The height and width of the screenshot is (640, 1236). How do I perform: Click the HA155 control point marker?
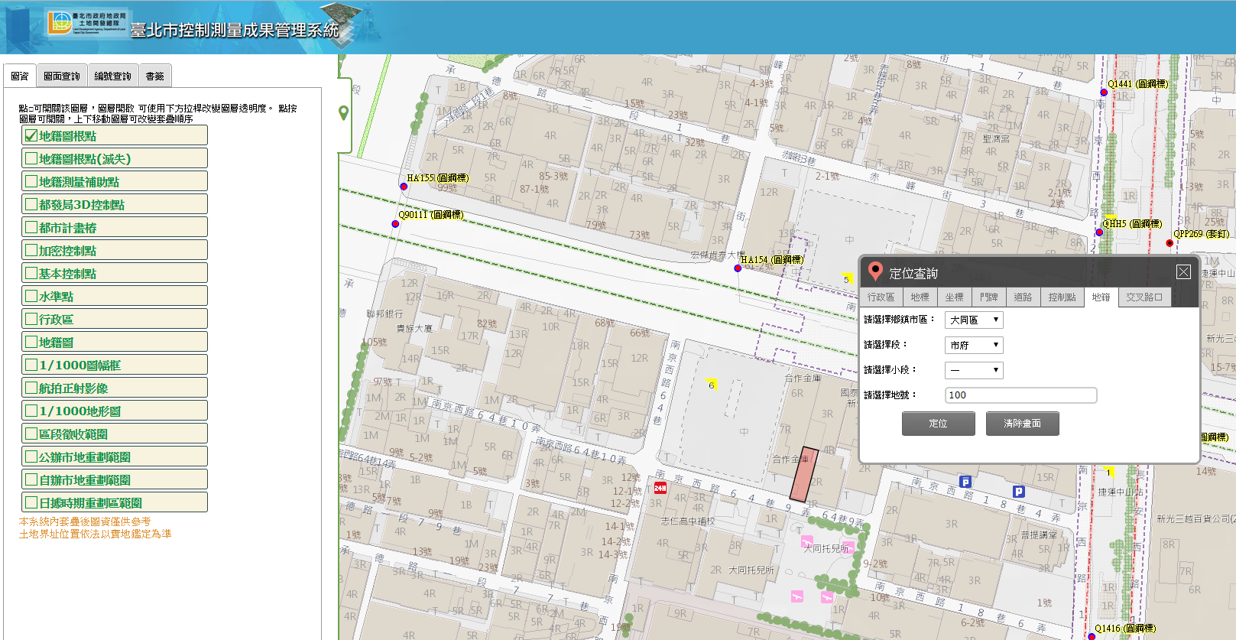tap(404, 187)
